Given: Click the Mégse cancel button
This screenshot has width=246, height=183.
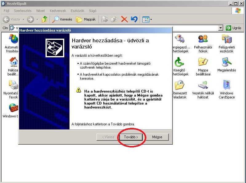Looking at the screenshot, I should pos(157,137).
